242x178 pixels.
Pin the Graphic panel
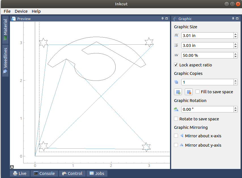click(x=233, y=18)
